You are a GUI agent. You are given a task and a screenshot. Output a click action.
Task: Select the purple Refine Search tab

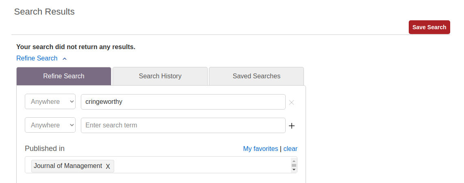(64, 76)
